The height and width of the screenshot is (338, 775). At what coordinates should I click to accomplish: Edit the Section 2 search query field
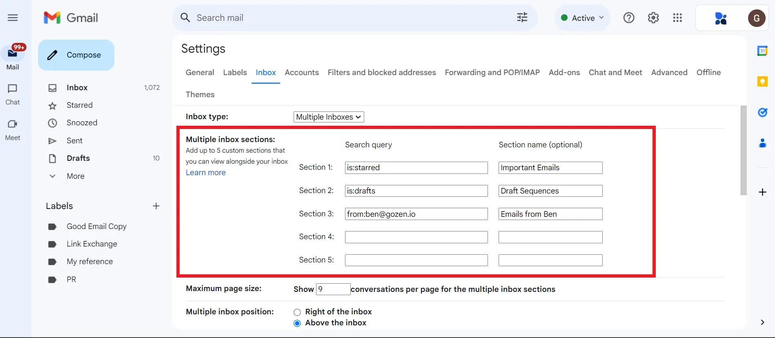[416, 191]
